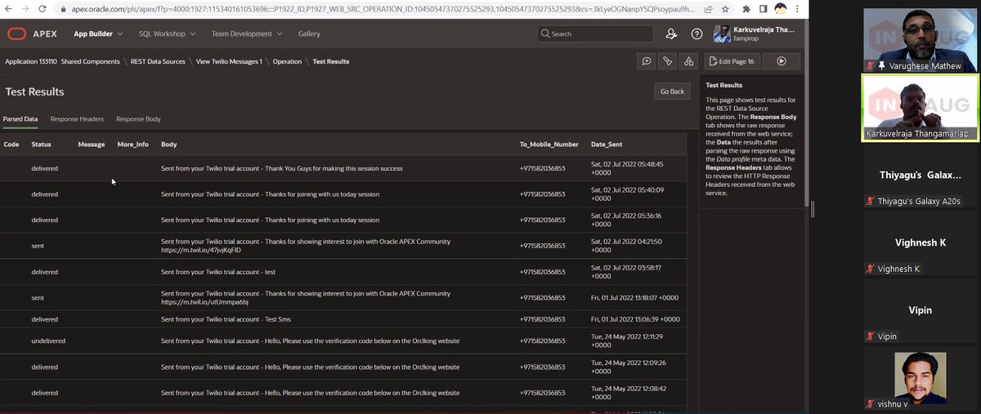Image resolution: width=981 pixels, height=414 pixels.
Task: Click the More_Info column header
Action: click(x=133, y=145)
